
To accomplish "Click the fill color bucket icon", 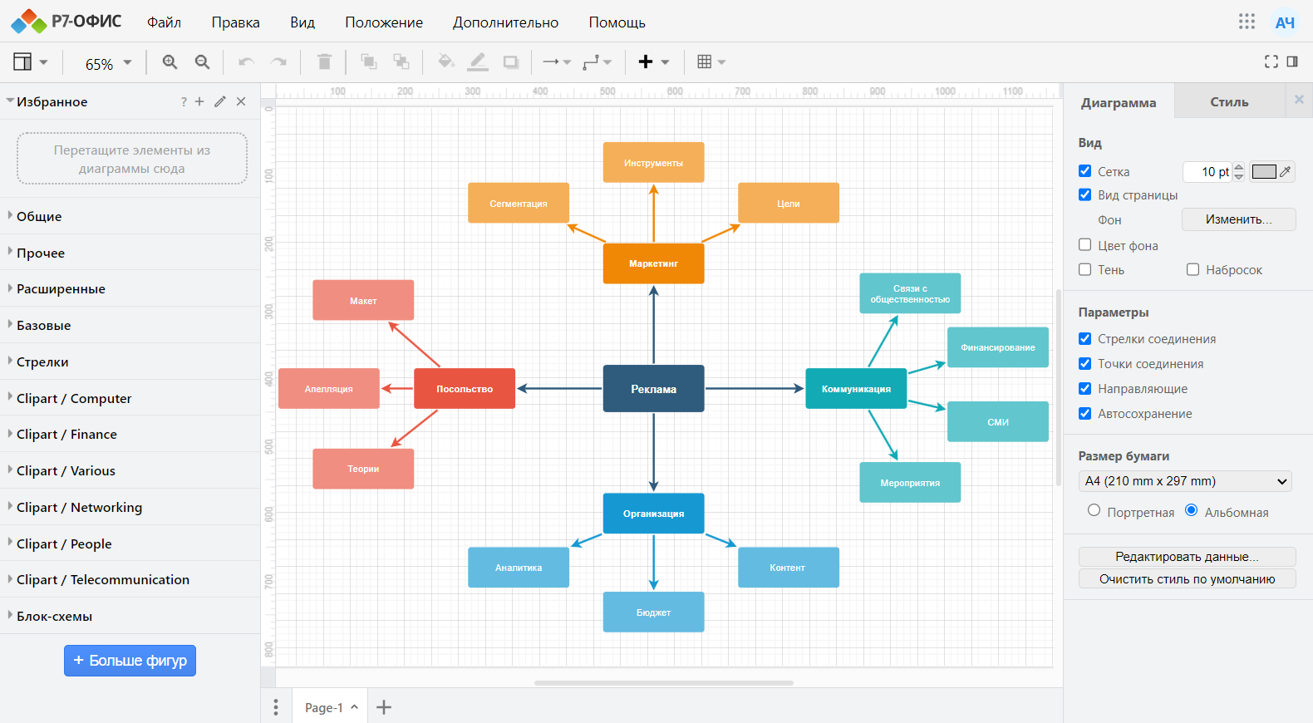I will (x=445, y=62).
